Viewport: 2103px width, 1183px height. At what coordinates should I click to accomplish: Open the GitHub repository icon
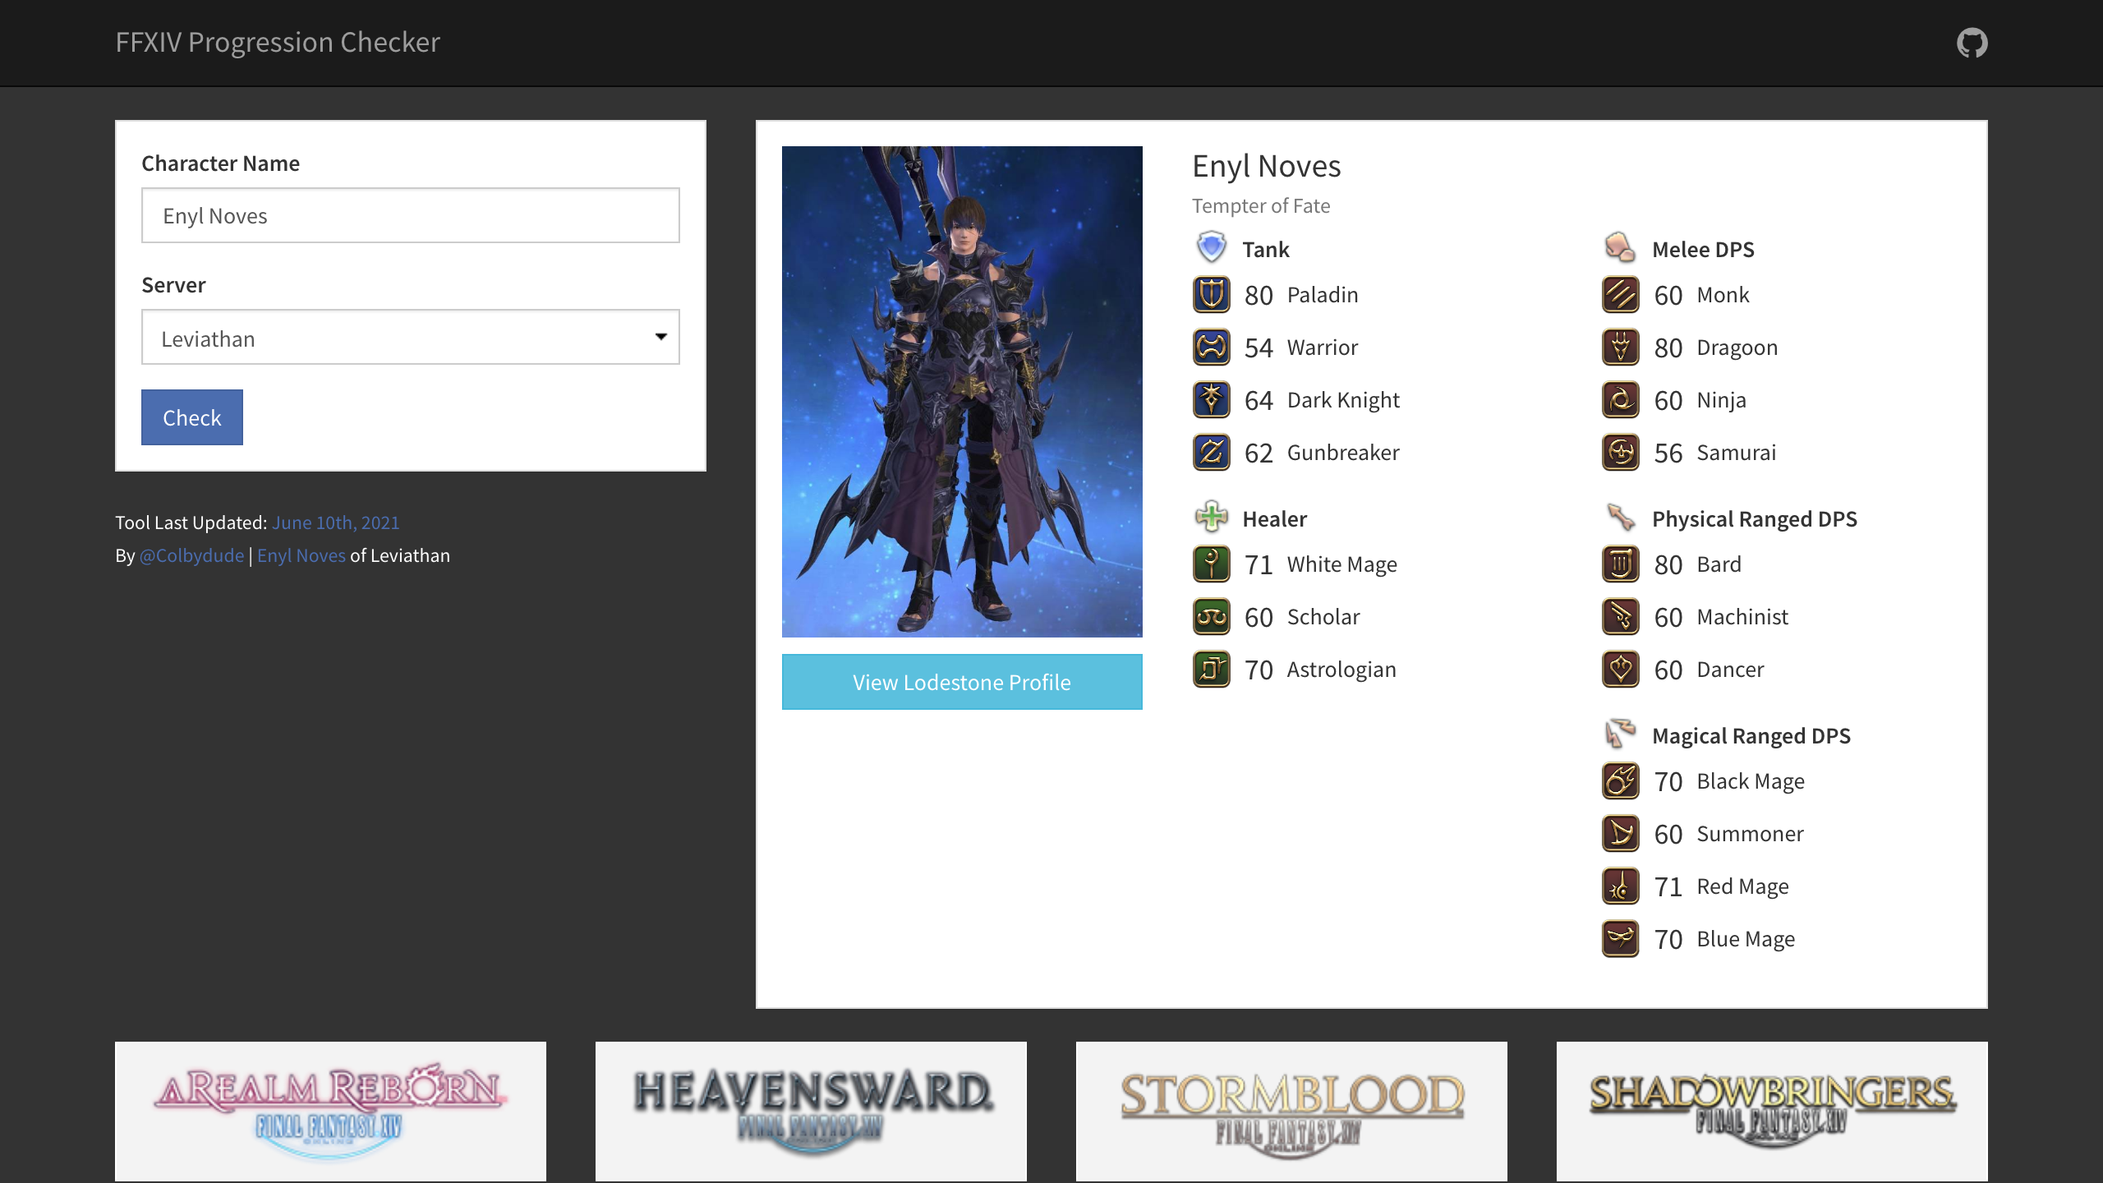pyautogui.click(x=1972, y=43)
